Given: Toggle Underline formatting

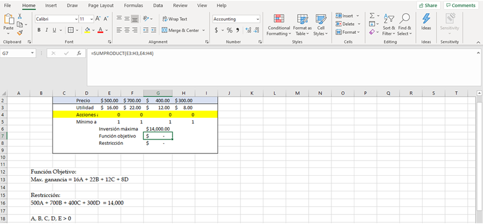Looking at the screenshot, I should click(54, 30).
